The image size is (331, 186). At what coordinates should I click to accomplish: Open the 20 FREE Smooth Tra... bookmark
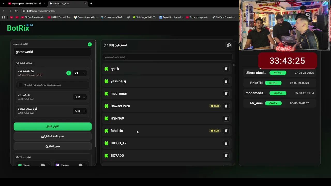[59, 17]
